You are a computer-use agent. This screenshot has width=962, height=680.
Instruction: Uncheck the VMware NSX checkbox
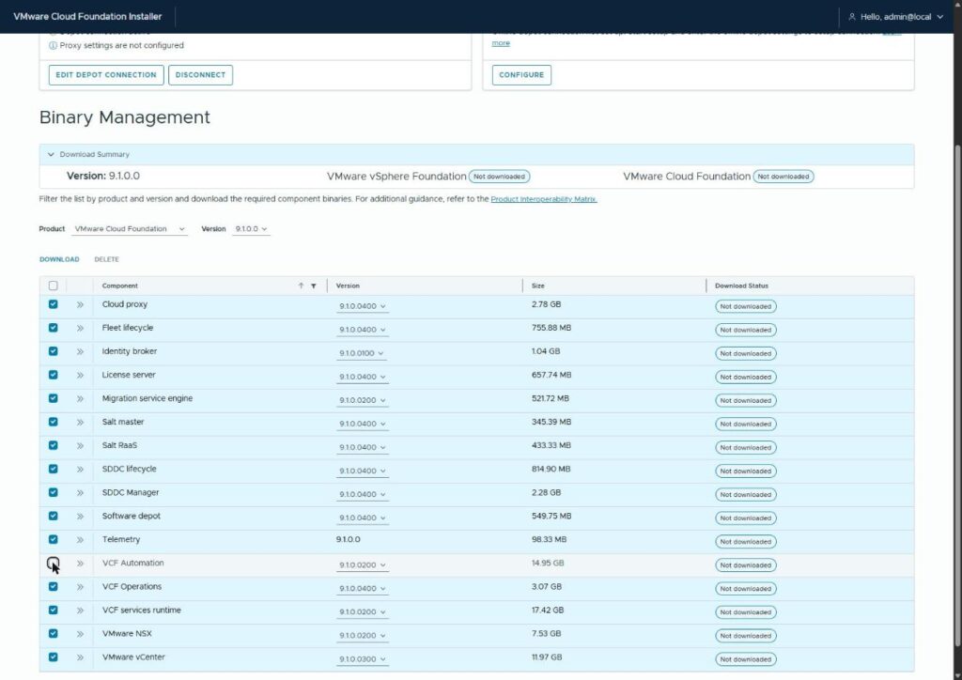point(54,633)
